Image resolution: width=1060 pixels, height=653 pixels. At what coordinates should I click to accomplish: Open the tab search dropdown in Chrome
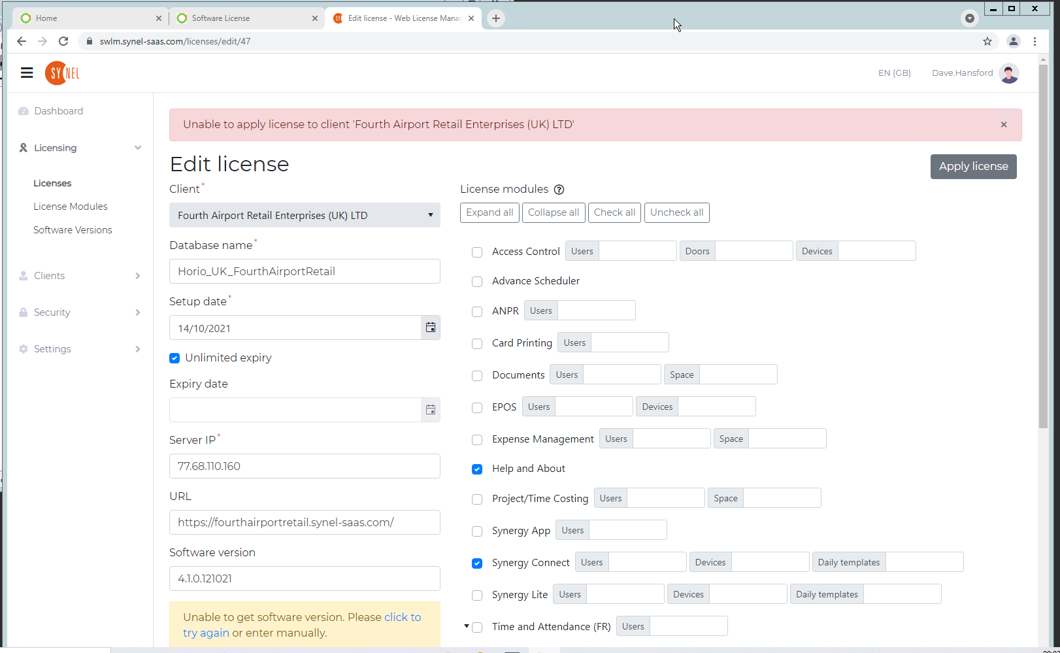coord(970,18)
